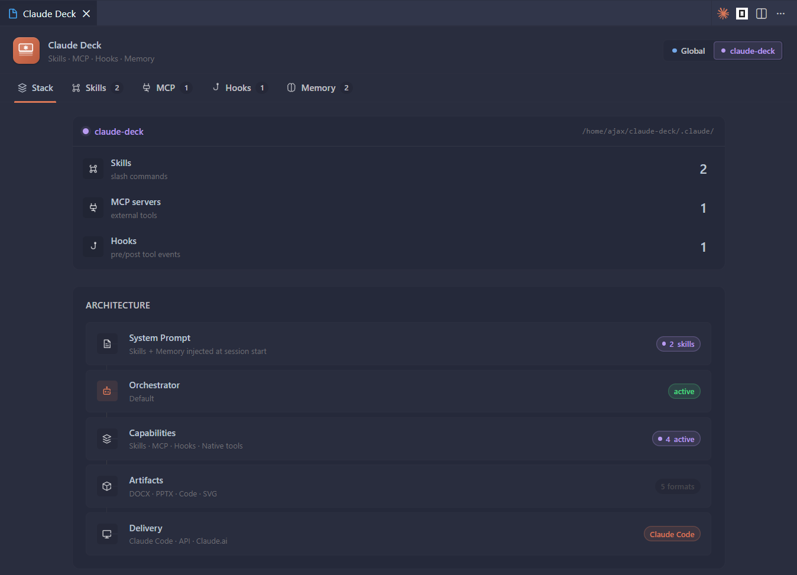Open the Hooks pre/post tool events row
The image size is (797, 575).
point(399,247)
